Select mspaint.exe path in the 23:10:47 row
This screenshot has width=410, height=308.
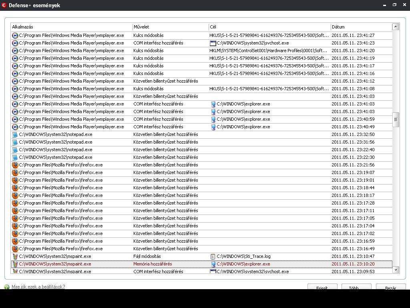pyautogui.click(x=55, y=256)
